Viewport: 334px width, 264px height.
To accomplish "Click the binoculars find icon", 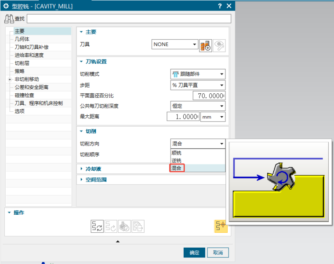I will [9, 19].
